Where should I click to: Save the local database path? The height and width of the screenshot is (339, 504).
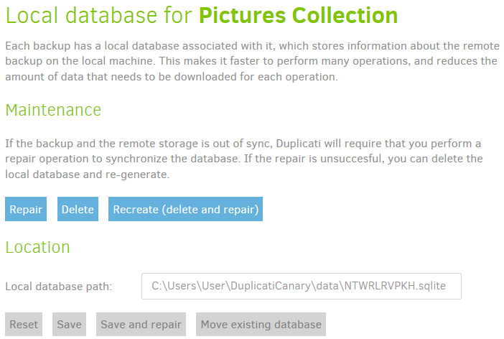(x=69, y=325)
